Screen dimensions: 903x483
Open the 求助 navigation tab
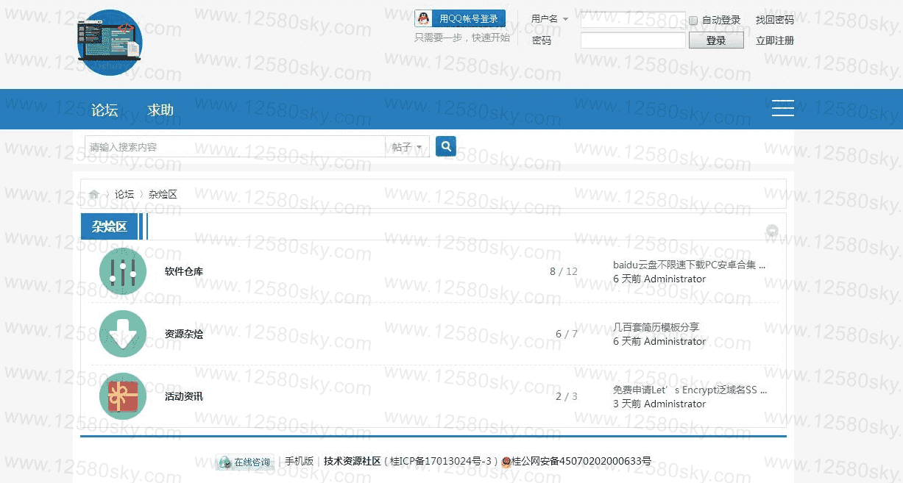pos(160,110)
